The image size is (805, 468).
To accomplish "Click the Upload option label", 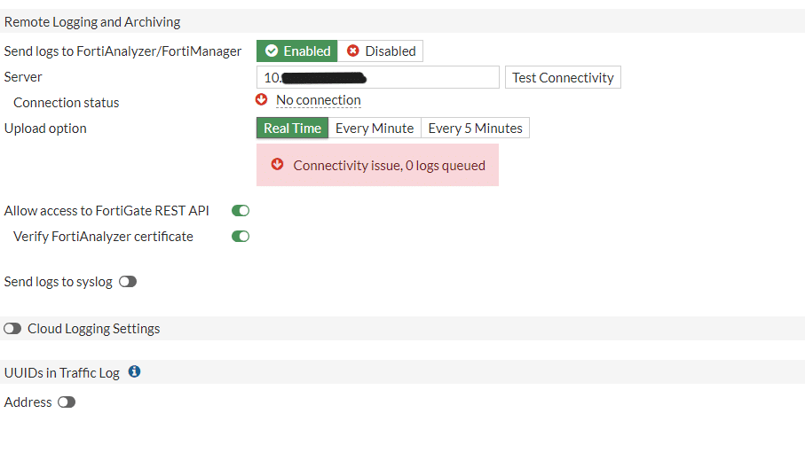I will 45,129.
